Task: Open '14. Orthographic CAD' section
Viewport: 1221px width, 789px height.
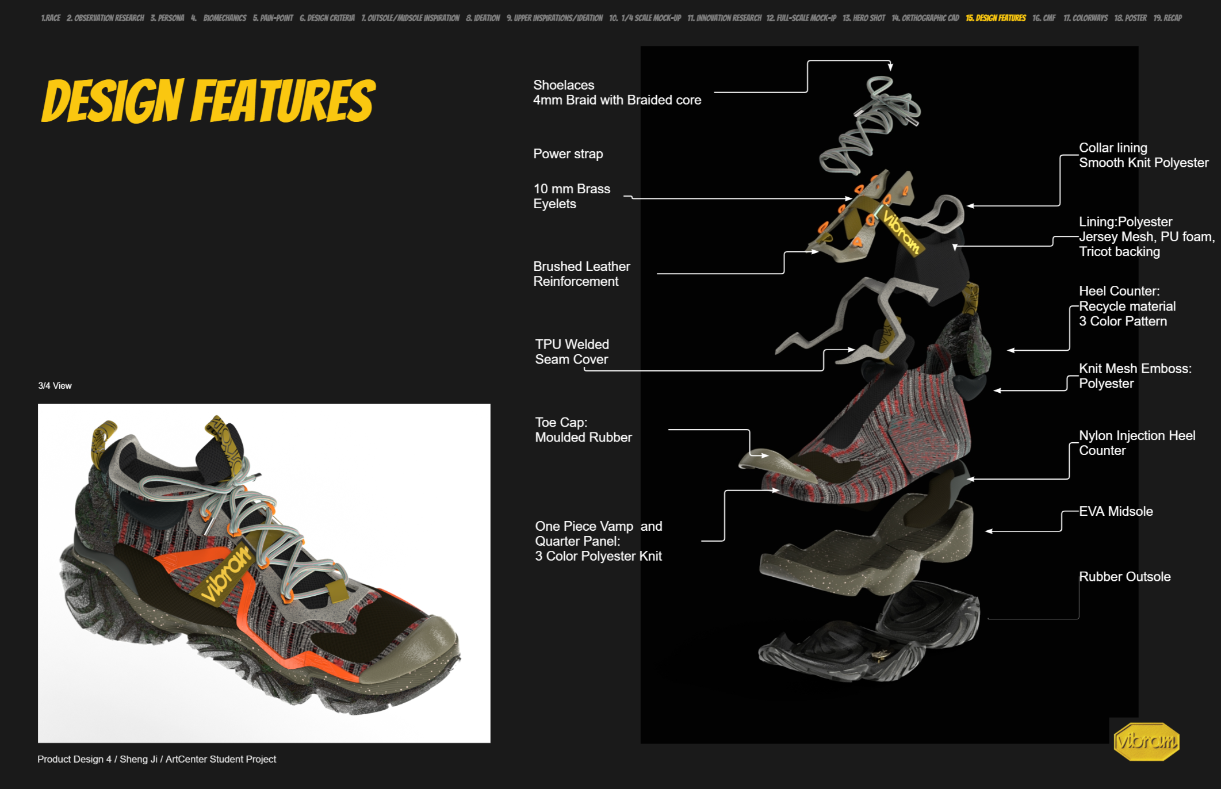Action: tap(925, 18)
